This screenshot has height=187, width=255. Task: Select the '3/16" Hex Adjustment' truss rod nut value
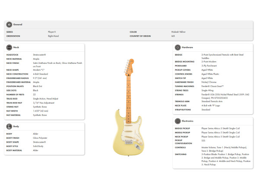44,103
